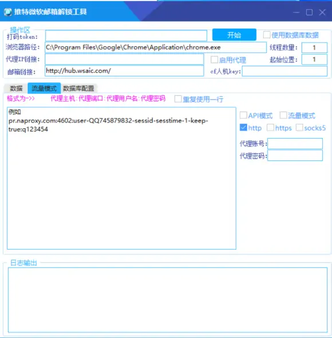
Task: Click the 浏览器路径: label
Action: coord(23,47)
